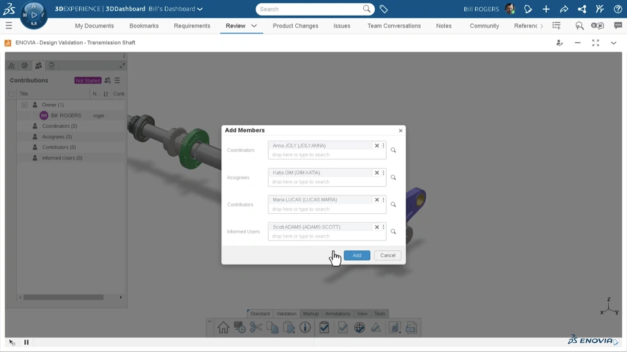The height and width of the screenshot is (352, 627).
Task: Cancel the Add Members dialog
Action: 387,256
